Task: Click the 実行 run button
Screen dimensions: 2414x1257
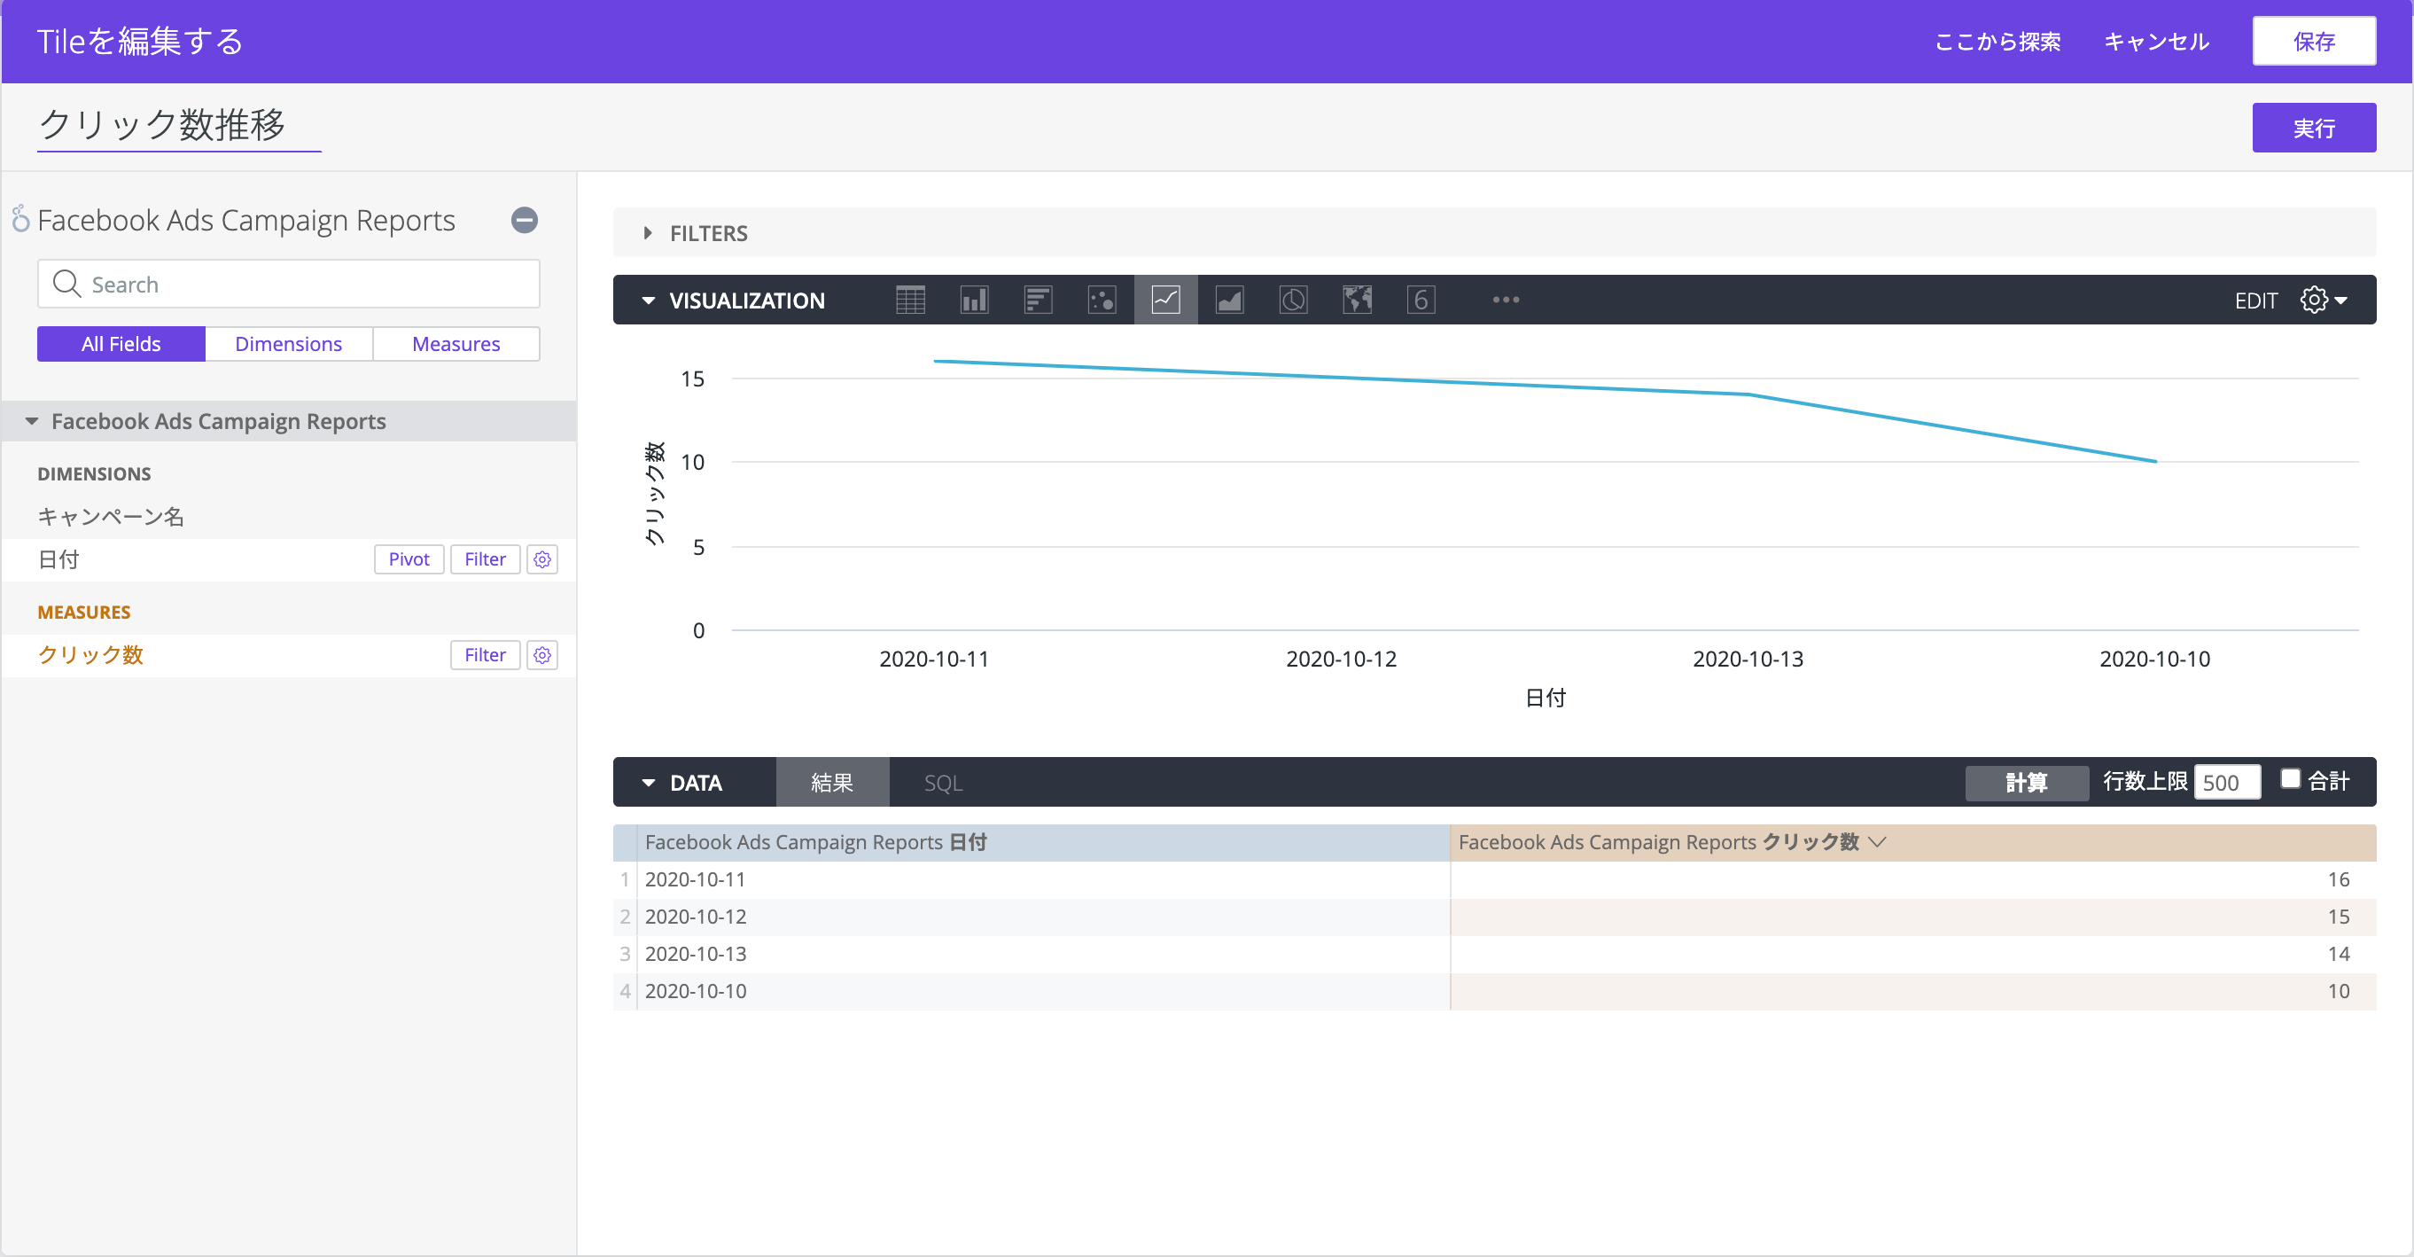Action: [2314, 128]
